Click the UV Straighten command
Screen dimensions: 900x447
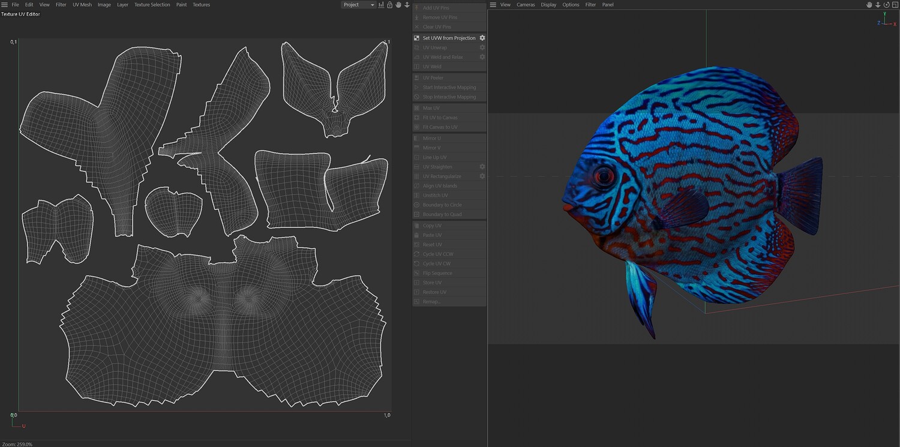click(449, 167)
